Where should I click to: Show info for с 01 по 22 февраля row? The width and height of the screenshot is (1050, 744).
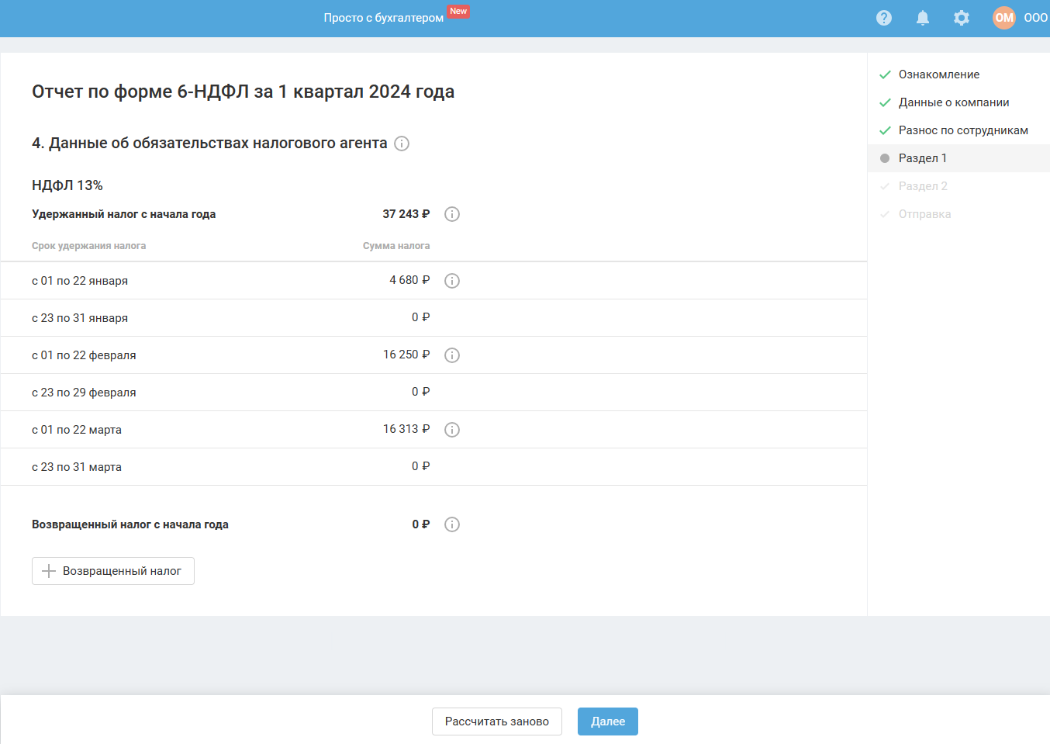coord(452,355)
